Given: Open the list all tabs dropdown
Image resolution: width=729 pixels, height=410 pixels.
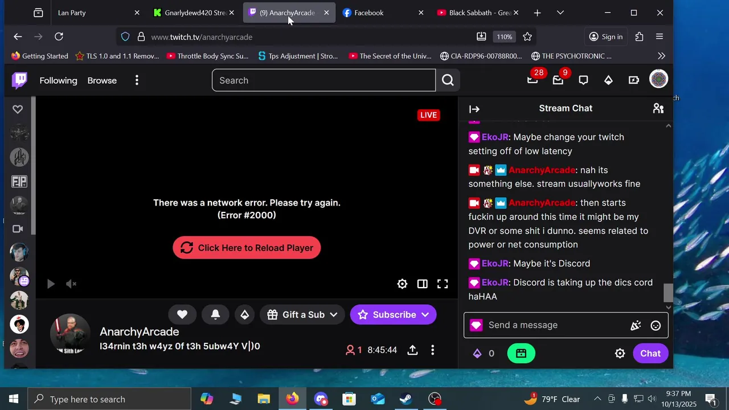Looking at the screenshot, I should [x=560, y=13].
